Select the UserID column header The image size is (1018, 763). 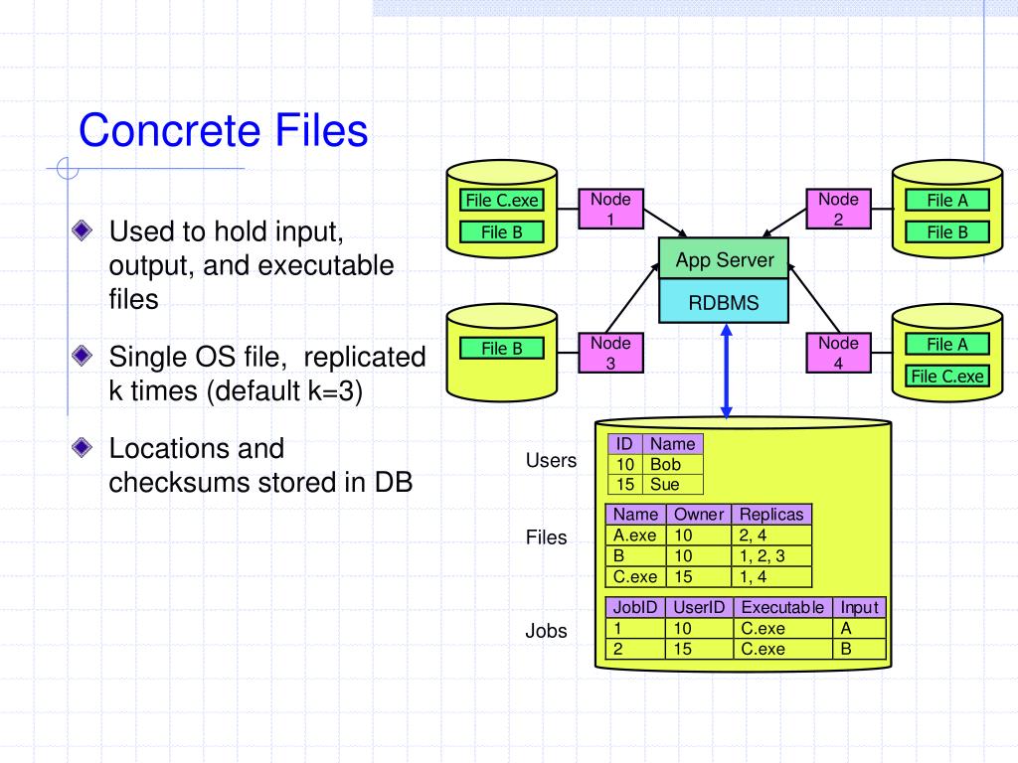click(x=699, y=607)
